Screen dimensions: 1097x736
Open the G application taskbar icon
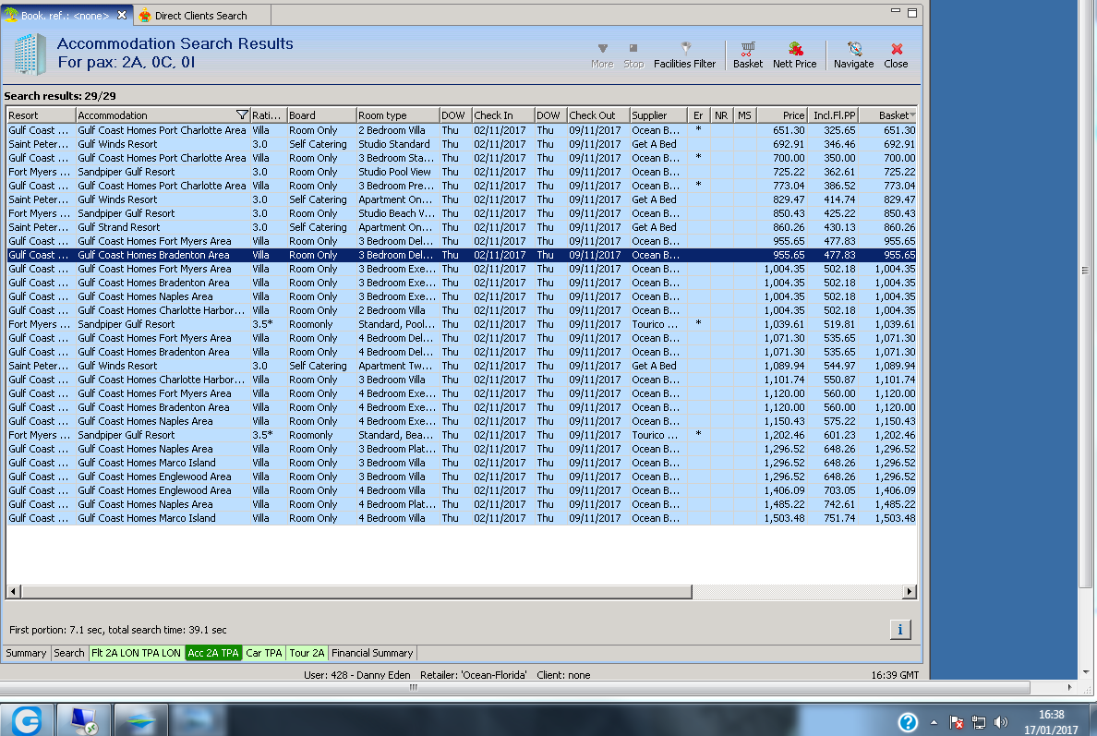tap(27, 720)
